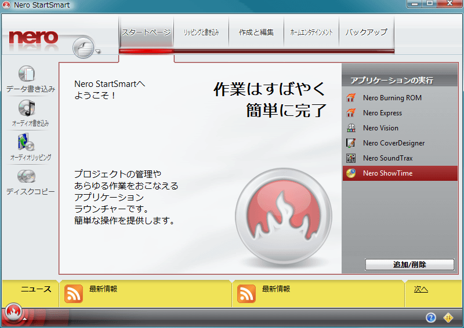This screenshot has width=464, height=328.
Task: Click the nero logo at top left
Action: click(34, 37)
